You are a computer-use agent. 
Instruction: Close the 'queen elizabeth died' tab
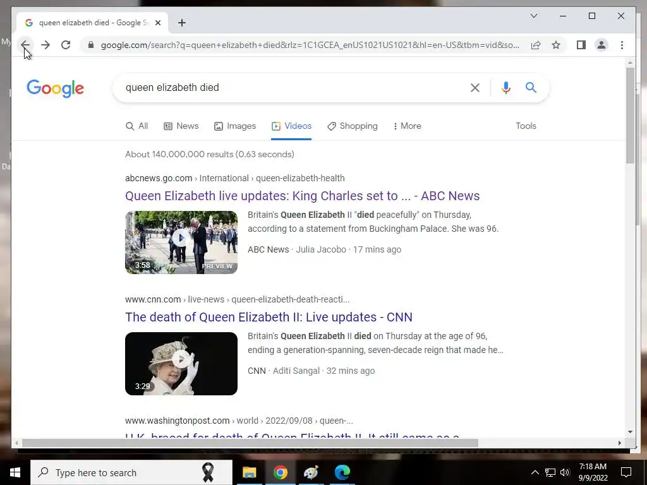(157, 23)
